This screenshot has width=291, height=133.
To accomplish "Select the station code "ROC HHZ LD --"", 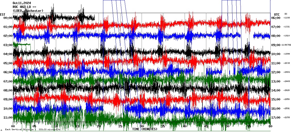I will 24,7.
